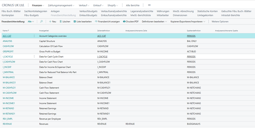Image resolution: width=255 pixels, height=128 pixels.
Task: Click the Neu plus icon
Action: [50, 21]
